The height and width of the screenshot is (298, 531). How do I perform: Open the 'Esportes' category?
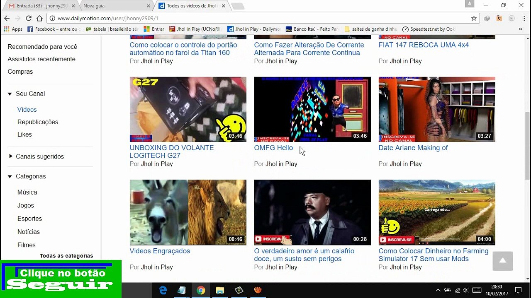[x=29, y=219]
